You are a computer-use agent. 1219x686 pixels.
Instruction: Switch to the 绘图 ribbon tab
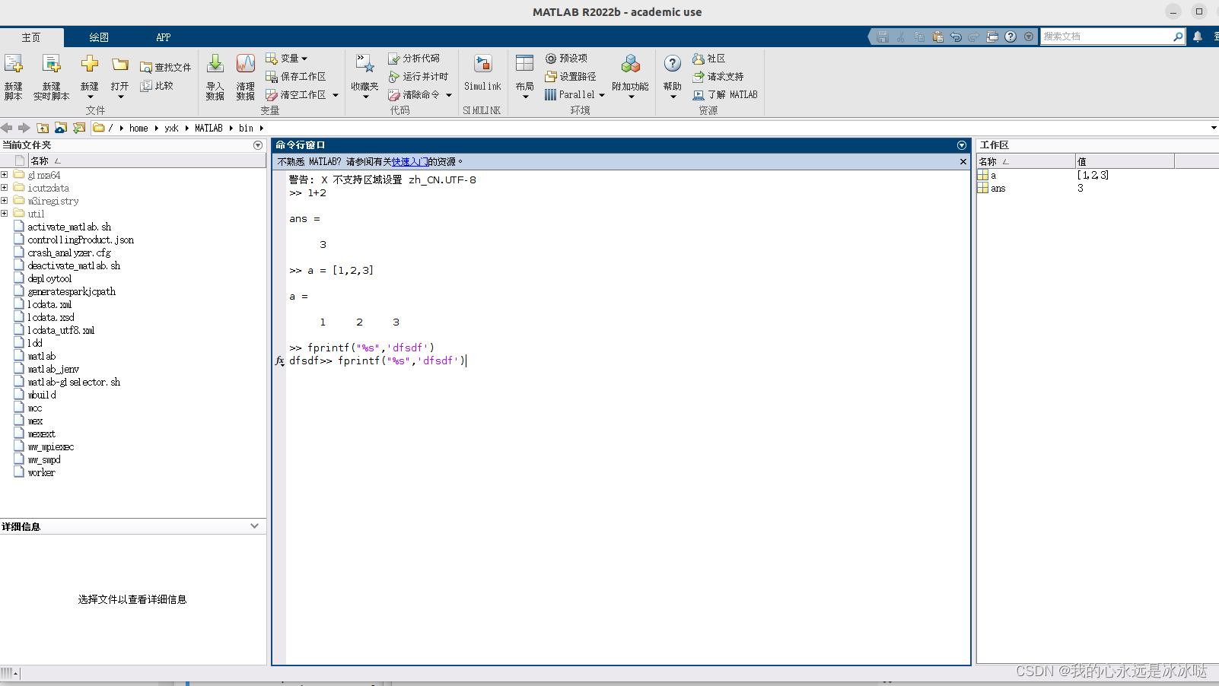(99, 36)
